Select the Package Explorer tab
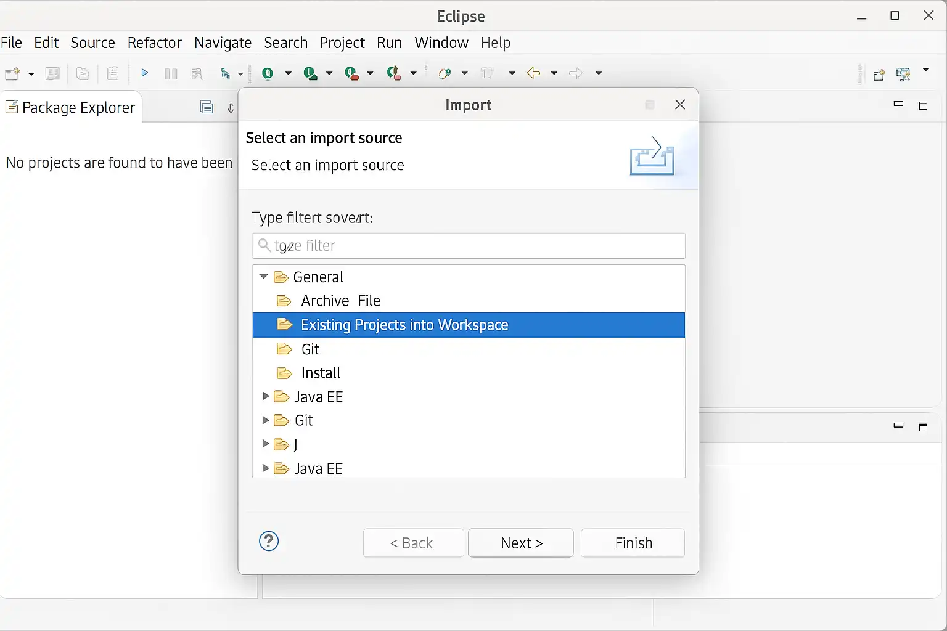947x631 pixels. click(71, 107)
